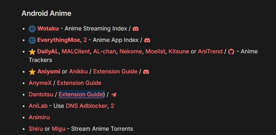
Task: Open the AL-chan link
Action: (x=104, y=52)
